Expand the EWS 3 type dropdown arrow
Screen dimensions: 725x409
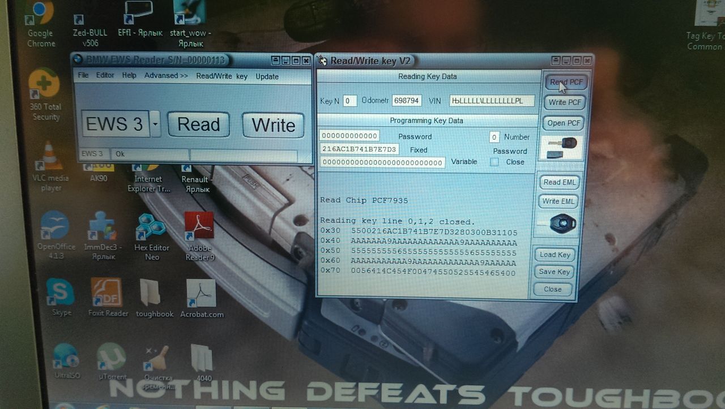click(x=156, y=123)
